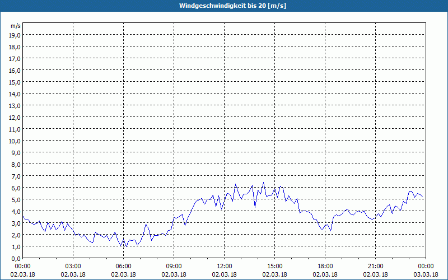
Task: Click the '02.03.18' date beneath 06:00
Action: 123,274
